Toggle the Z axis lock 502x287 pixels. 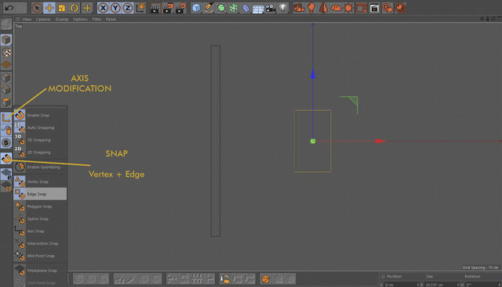[x=128, y=8]
